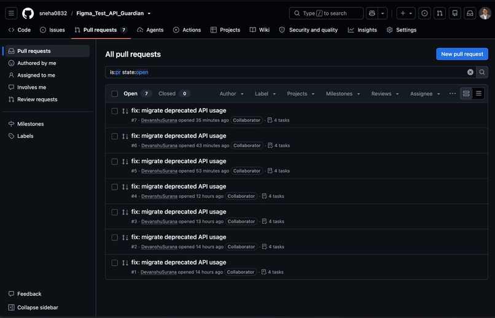Open Milestones in sidebar
The height and width of the screenshot is (318, 495).
point(47,124)
